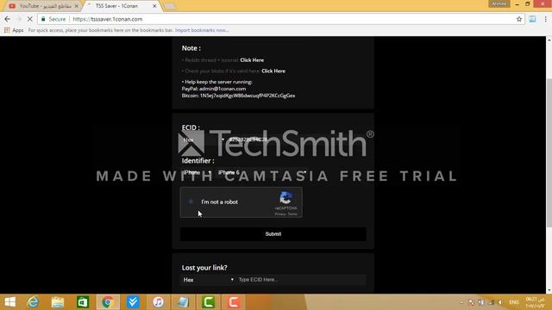Screen dimensions: 552x310
Task: Open the check your blobs Click Here link
Action: 273,71
